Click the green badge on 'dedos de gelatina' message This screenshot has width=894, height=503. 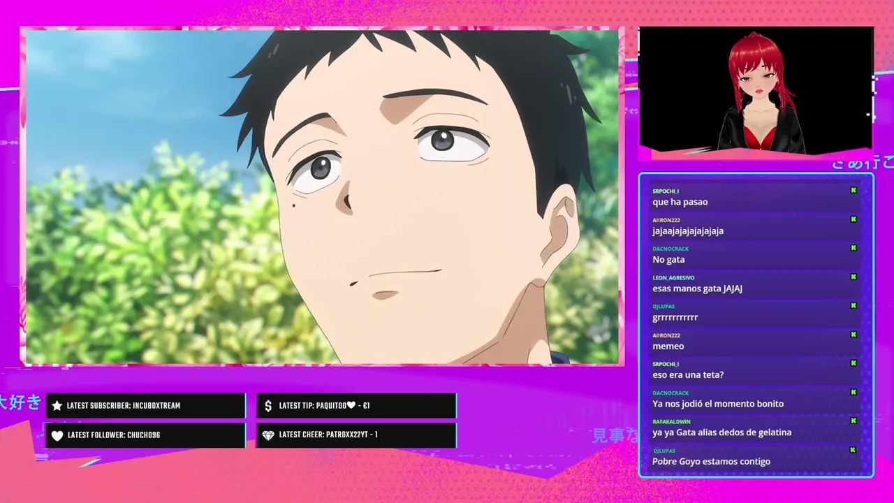click(x=853, y=421)
